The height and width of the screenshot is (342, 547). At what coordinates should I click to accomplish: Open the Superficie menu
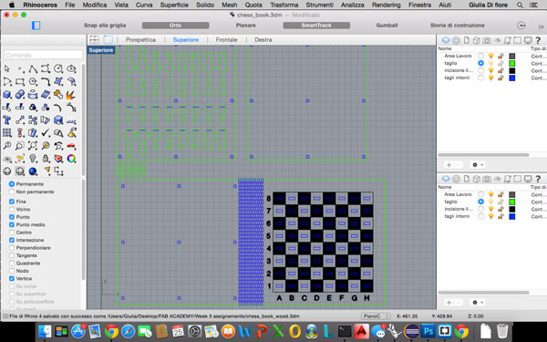click(174, 5)
